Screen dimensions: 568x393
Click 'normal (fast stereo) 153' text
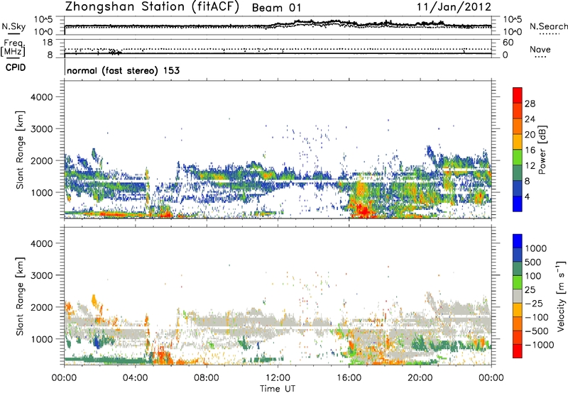tap(123, 70)
